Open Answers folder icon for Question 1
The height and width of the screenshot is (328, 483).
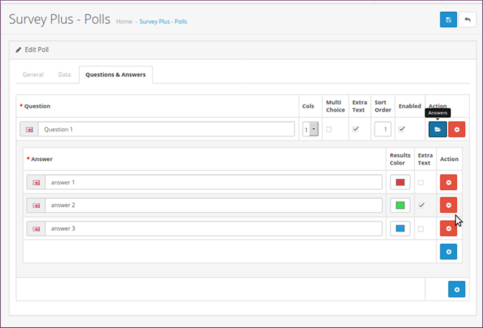(x=438, y=129)
